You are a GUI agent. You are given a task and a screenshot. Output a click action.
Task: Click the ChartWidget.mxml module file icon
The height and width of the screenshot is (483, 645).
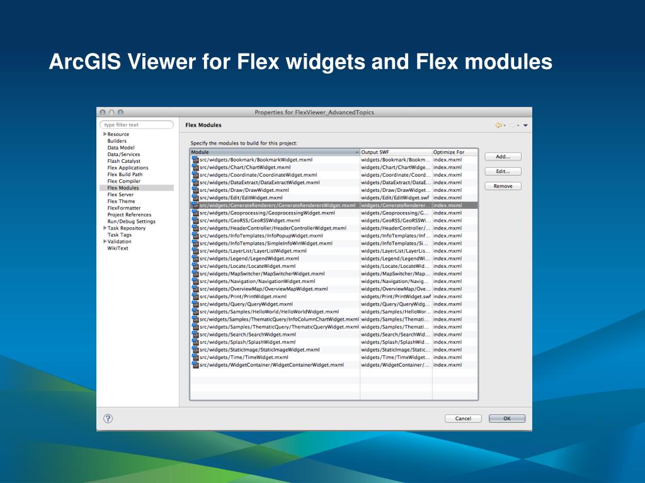(x=195, y=167)
